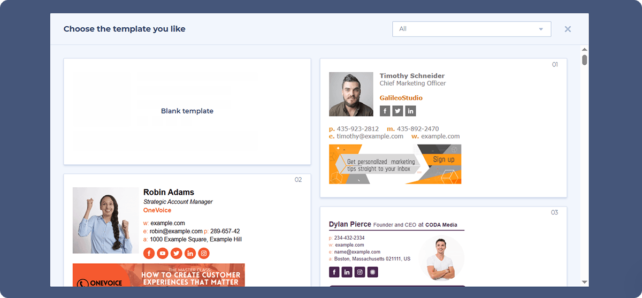Click timothy@example.com email address
This screenshot has height=298, width=642.
370,136
